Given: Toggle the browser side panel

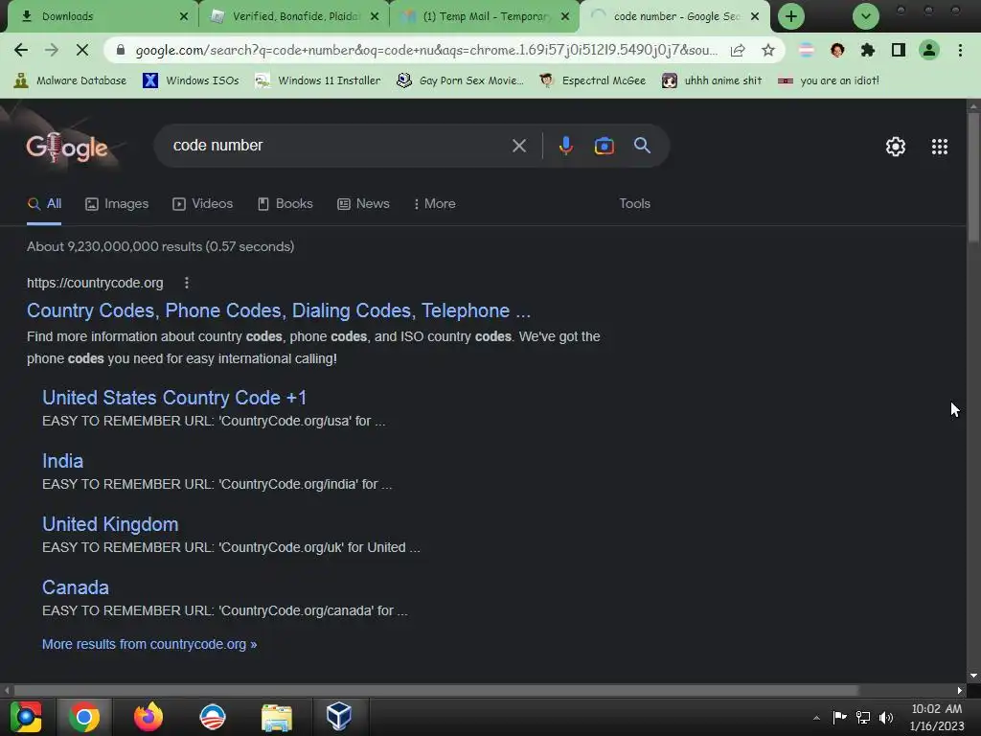Looking at the screenshot, I should point(899,50).
